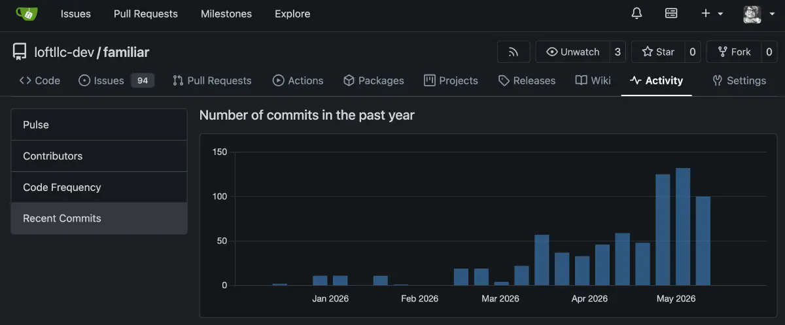Select Recent Commits in the sidebar
The width and height of the screenshot is (785, 325).
click(99, 218)
